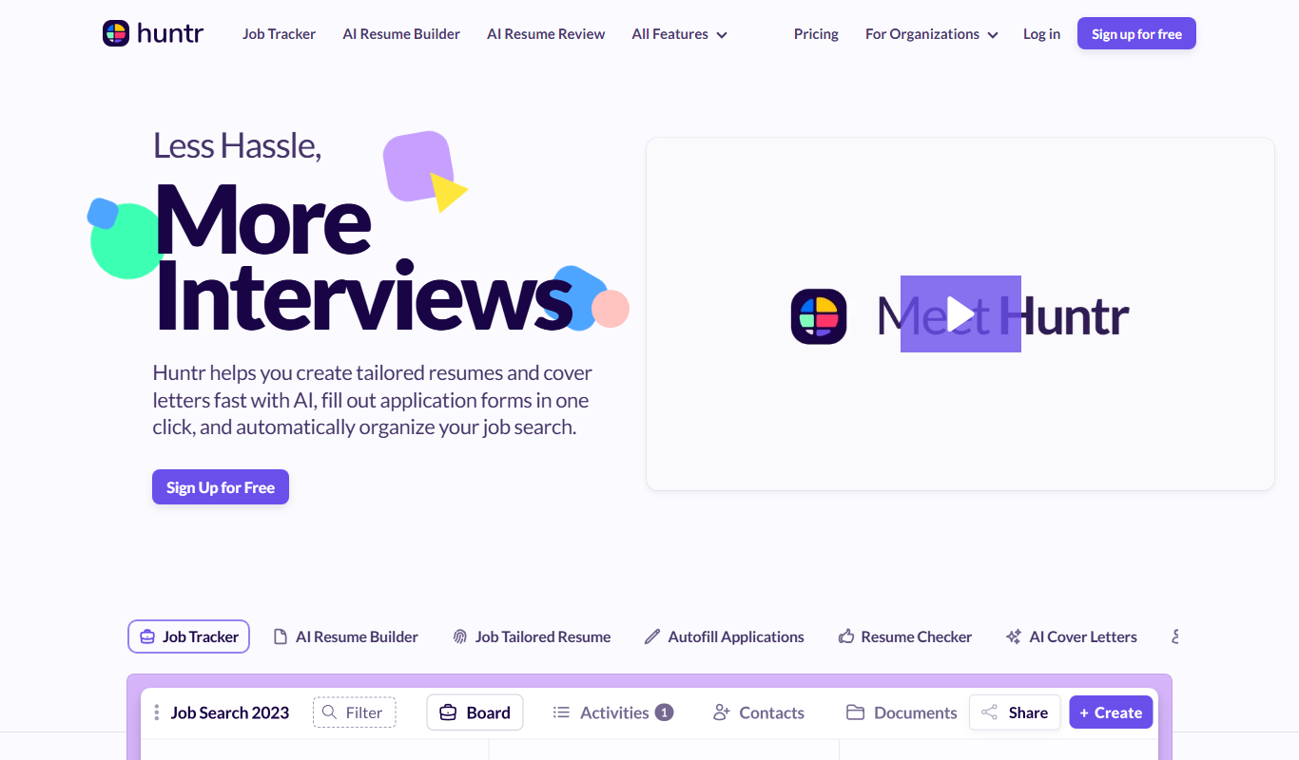Click the Huntr logo icon in header

coord(116,33)
